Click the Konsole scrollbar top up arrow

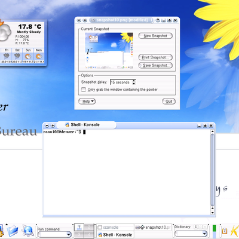click(x=213, y=131)
